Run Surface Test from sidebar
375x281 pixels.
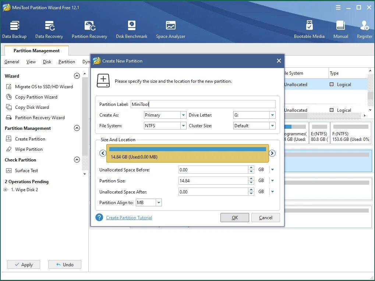(22, 171)
